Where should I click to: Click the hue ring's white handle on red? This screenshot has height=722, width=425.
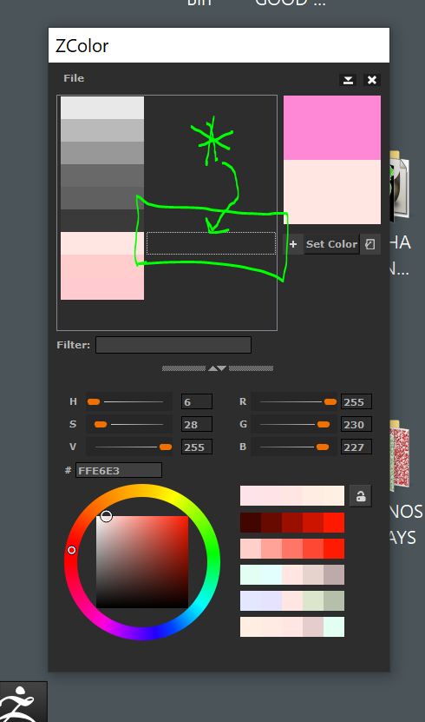72,550
